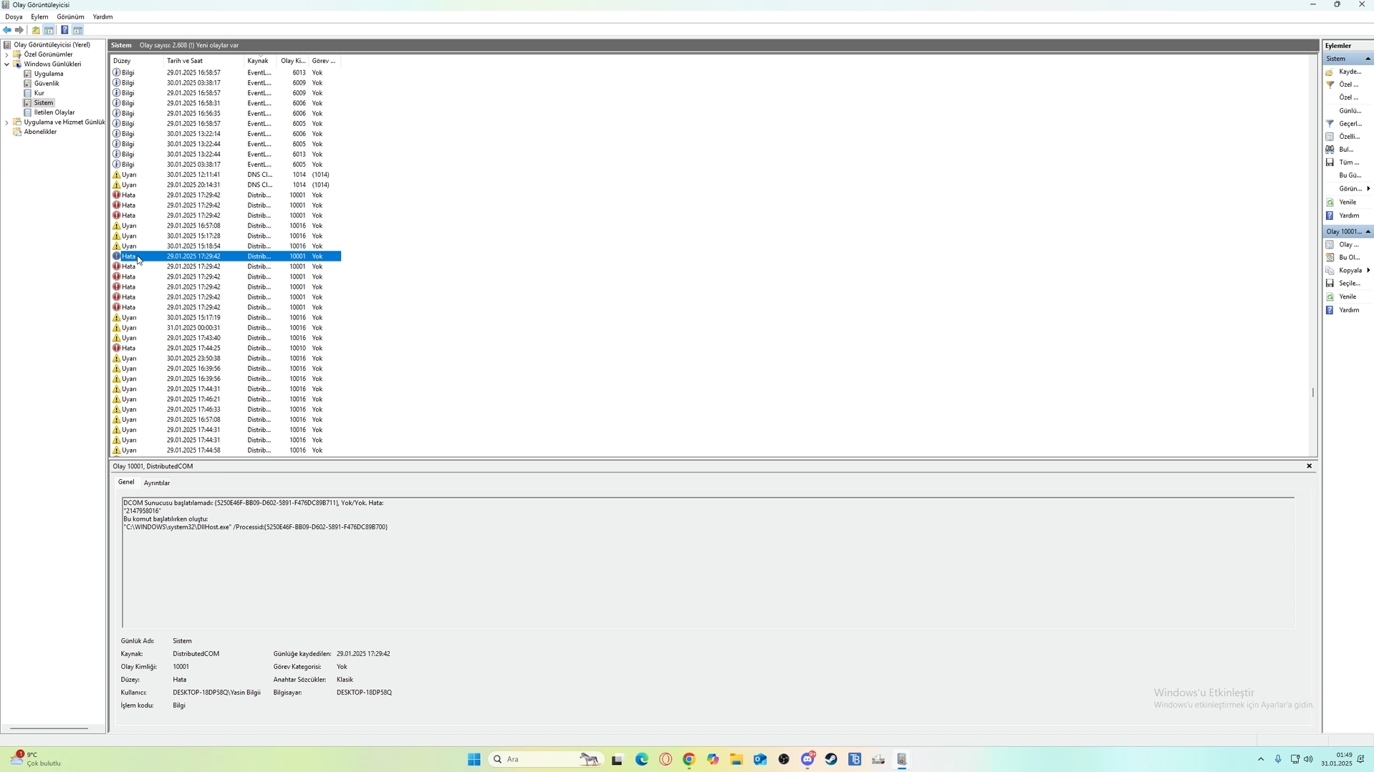
Task: Click the up-one-level folder toolbar icon
Action: tap(36, 30)
